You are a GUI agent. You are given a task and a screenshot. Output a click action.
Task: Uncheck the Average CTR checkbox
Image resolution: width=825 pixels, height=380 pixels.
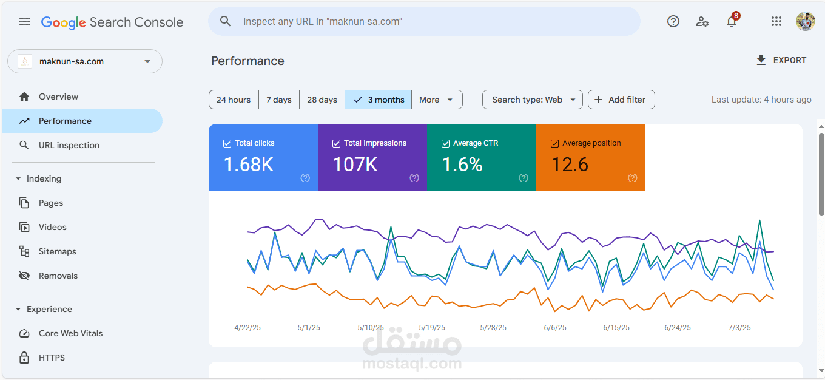pyautogui.click(x=446, y=143)
